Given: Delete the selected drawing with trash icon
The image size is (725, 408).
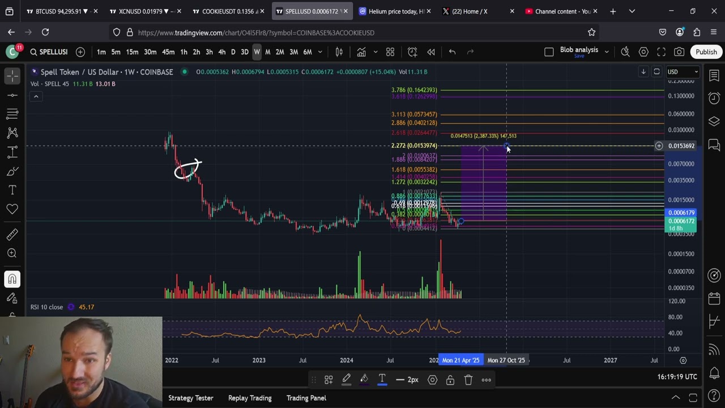Looking at the screenshot, I should tap(468, 380).
